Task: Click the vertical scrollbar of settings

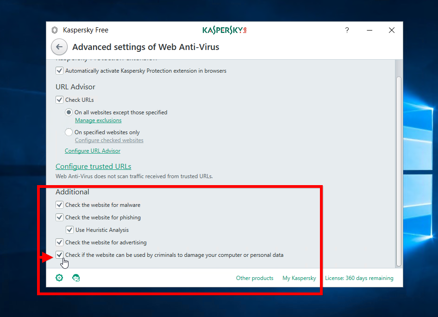Action: coord(399,171)
